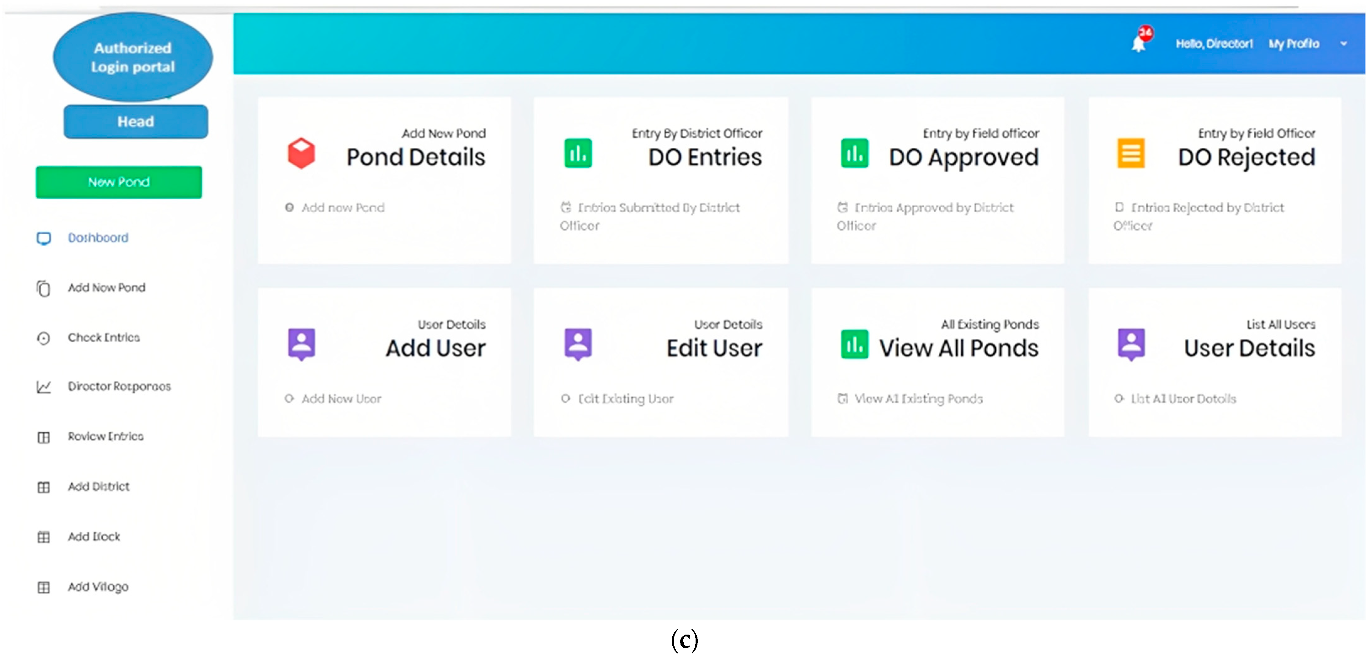Click the green chart icon on DO Entries
Image resolution: width=1372 pixels, height=660 pixels.
578,153
